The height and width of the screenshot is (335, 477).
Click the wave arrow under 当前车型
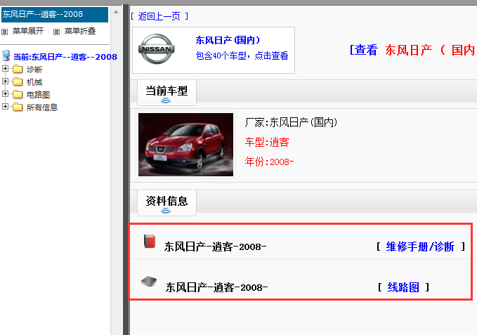coord(166,100)
